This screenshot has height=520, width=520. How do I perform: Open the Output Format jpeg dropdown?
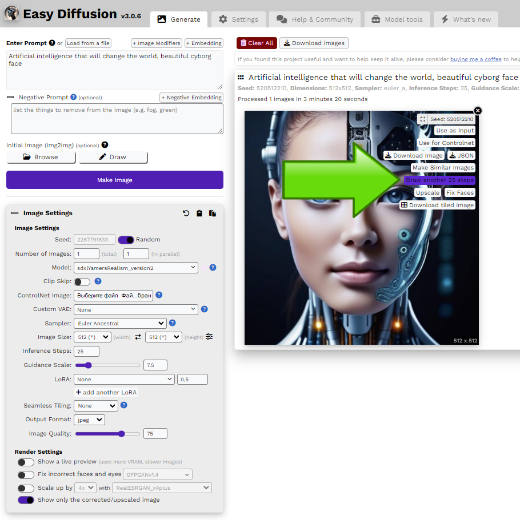[90, 420]
